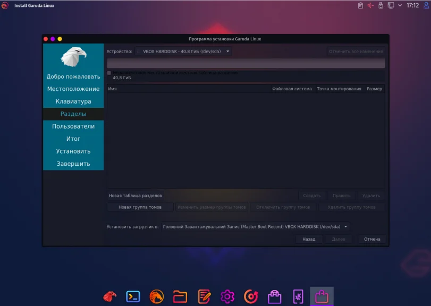Viewport: 431px width, 306px height.
Task: Open the package manager bag icon
Action: [276, 297]
